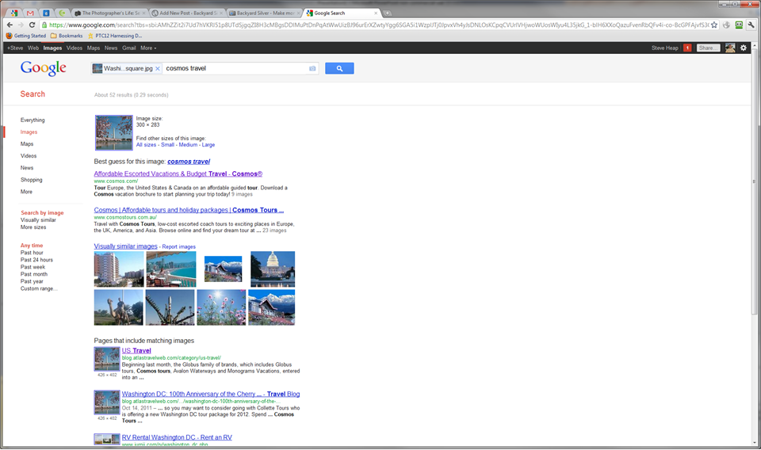Image resolution: width=761 pixels, height=450 pixels.
Task: Open the Chrome wrench settings menu
Action: pos(751,25)
